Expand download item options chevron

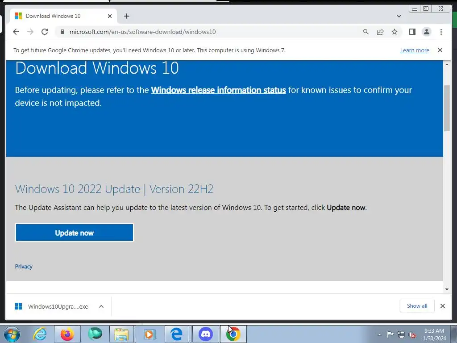tap(101, 306)
